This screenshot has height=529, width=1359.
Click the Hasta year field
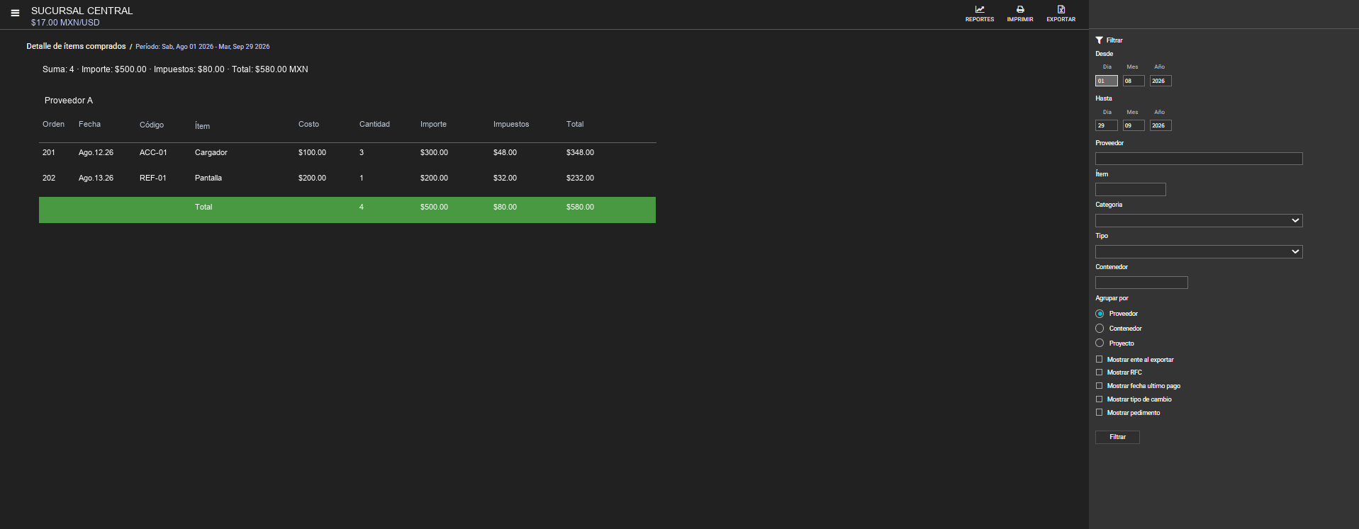(x=1161, y=125)
